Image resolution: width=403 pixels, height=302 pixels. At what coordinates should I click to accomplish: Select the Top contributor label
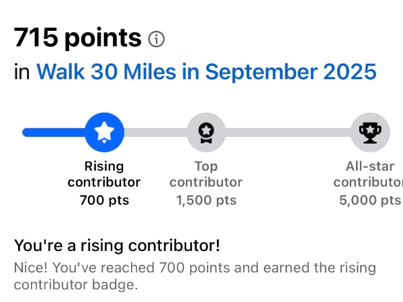[x=206, y=174]
